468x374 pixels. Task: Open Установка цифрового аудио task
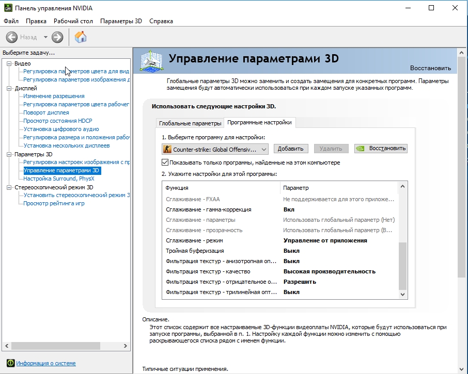(x=61, y=129)
